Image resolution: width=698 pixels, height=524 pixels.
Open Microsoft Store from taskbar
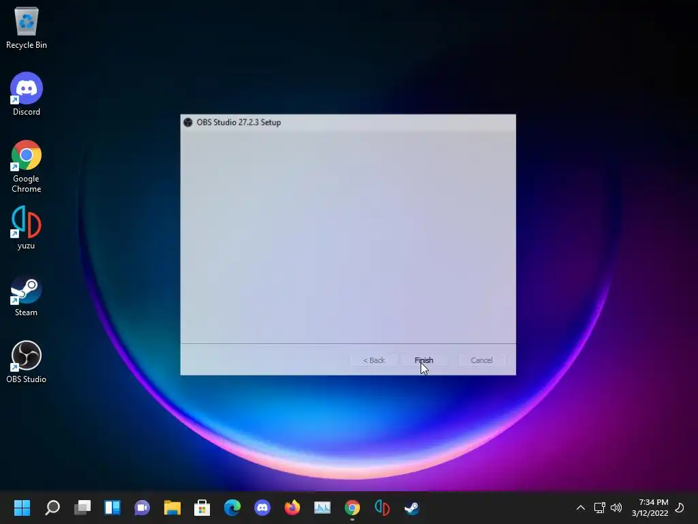[x=202, y=508]
